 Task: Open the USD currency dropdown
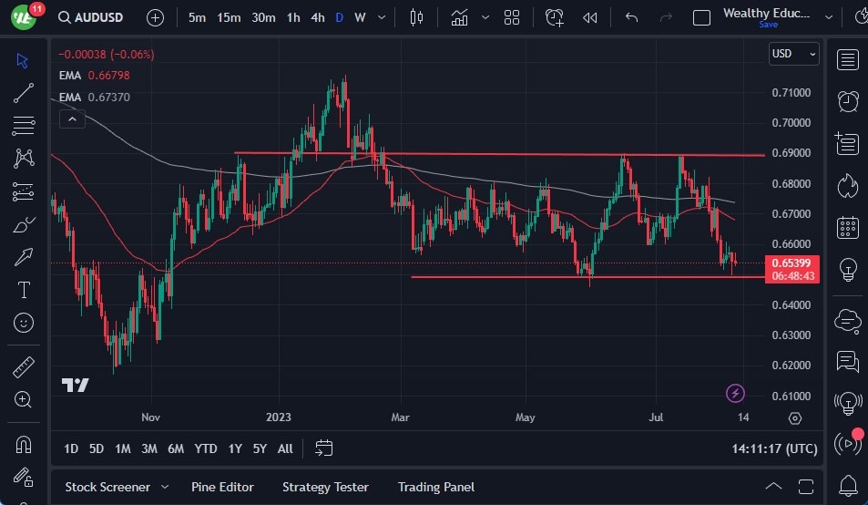tap(793, 54)
